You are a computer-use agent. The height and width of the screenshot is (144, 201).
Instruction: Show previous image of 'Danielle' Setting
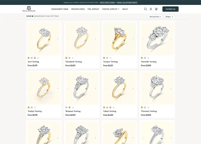[x=143, y=39]
